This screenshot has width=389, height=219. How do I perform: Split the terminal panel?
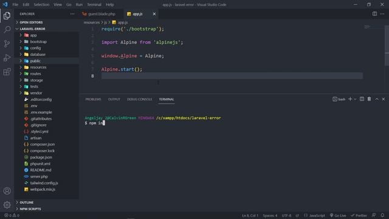point(362,99)
